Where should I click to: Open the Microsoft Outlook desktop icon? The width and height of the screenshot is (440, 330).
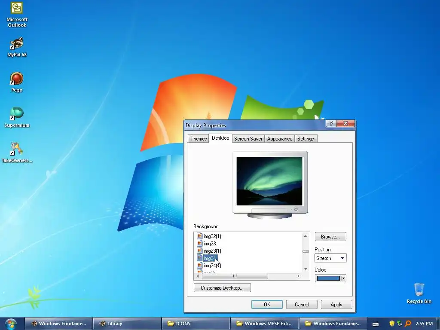click(17, 15)
